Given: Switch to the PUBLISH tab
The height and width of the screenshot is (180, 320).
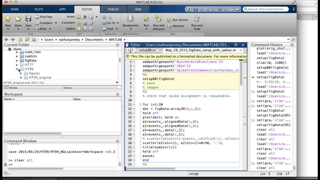Looking at the screenshot, I should click(x=113, y=9).
